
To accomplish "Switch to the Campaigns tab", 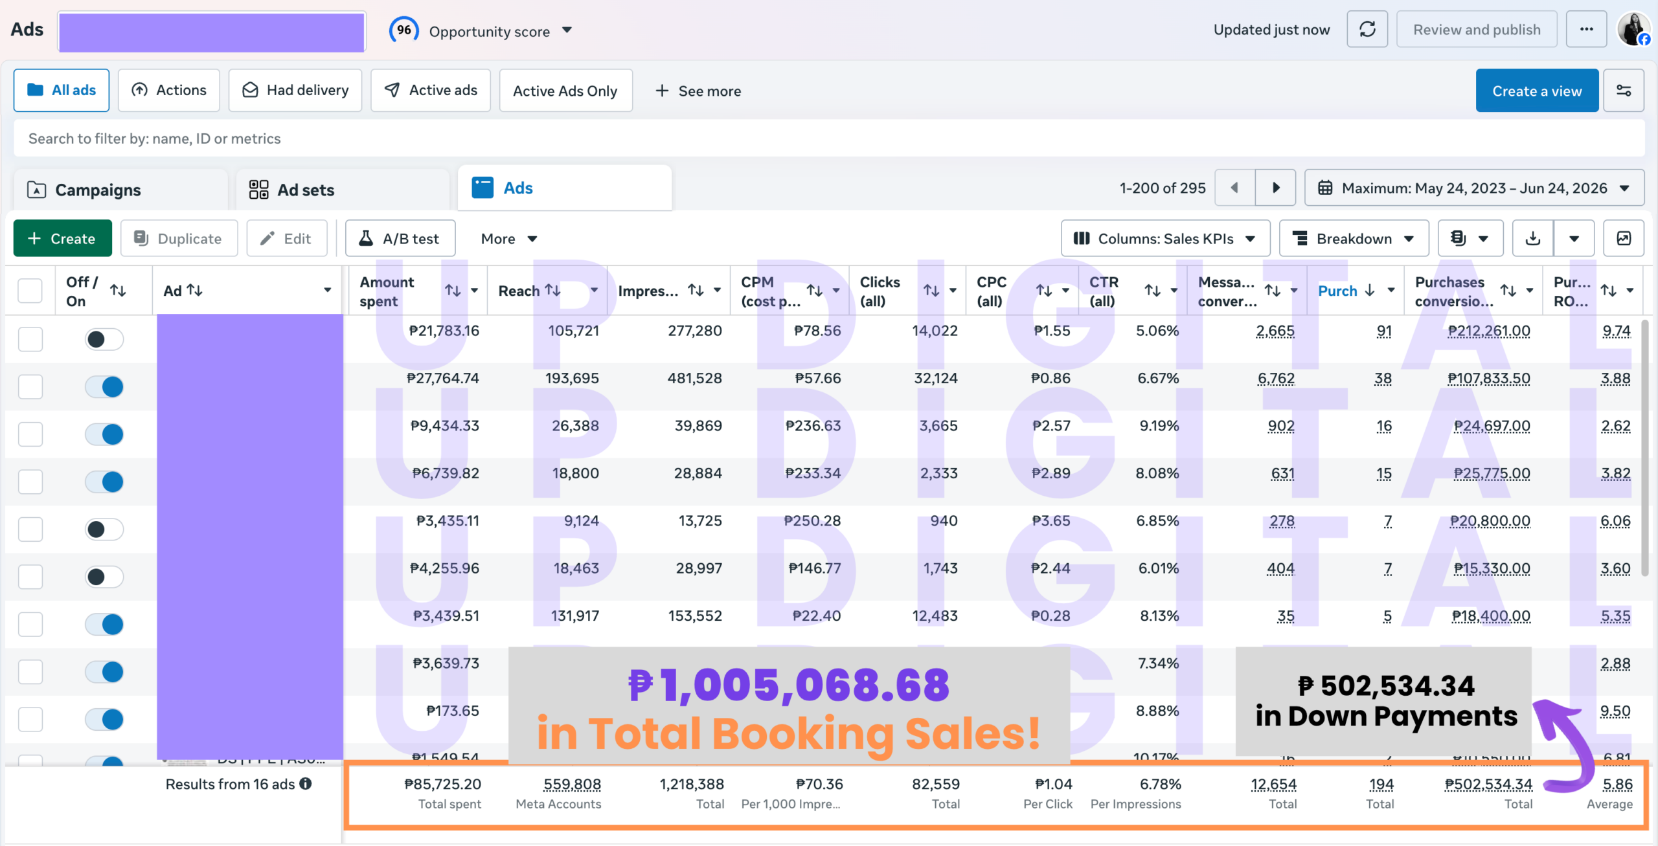I will click(120, 190).
